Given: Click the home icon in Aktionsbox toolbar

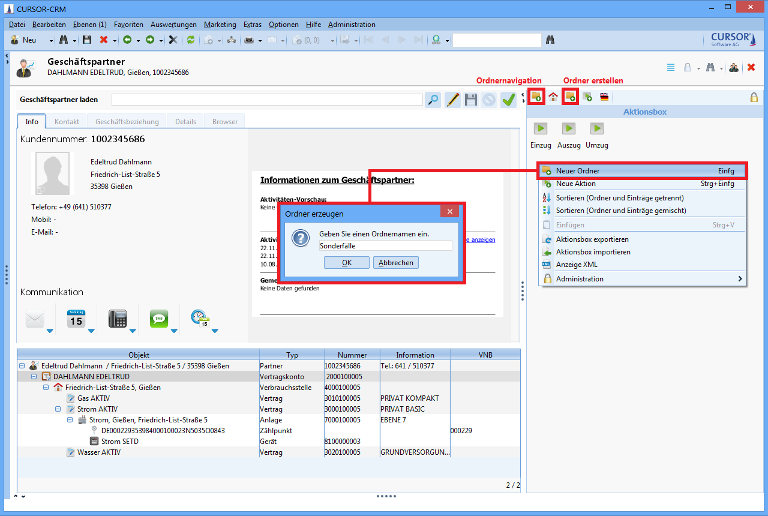Looking at the screenshot, I should [x=553, y=97].
